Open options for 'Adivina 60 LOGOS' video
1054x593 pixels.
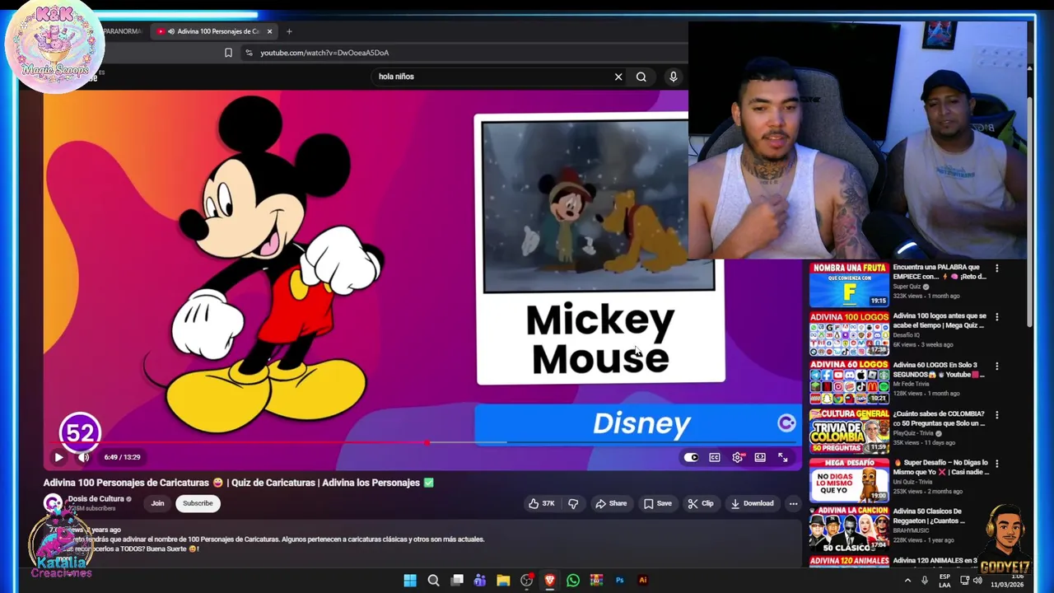tap(997, 366)
